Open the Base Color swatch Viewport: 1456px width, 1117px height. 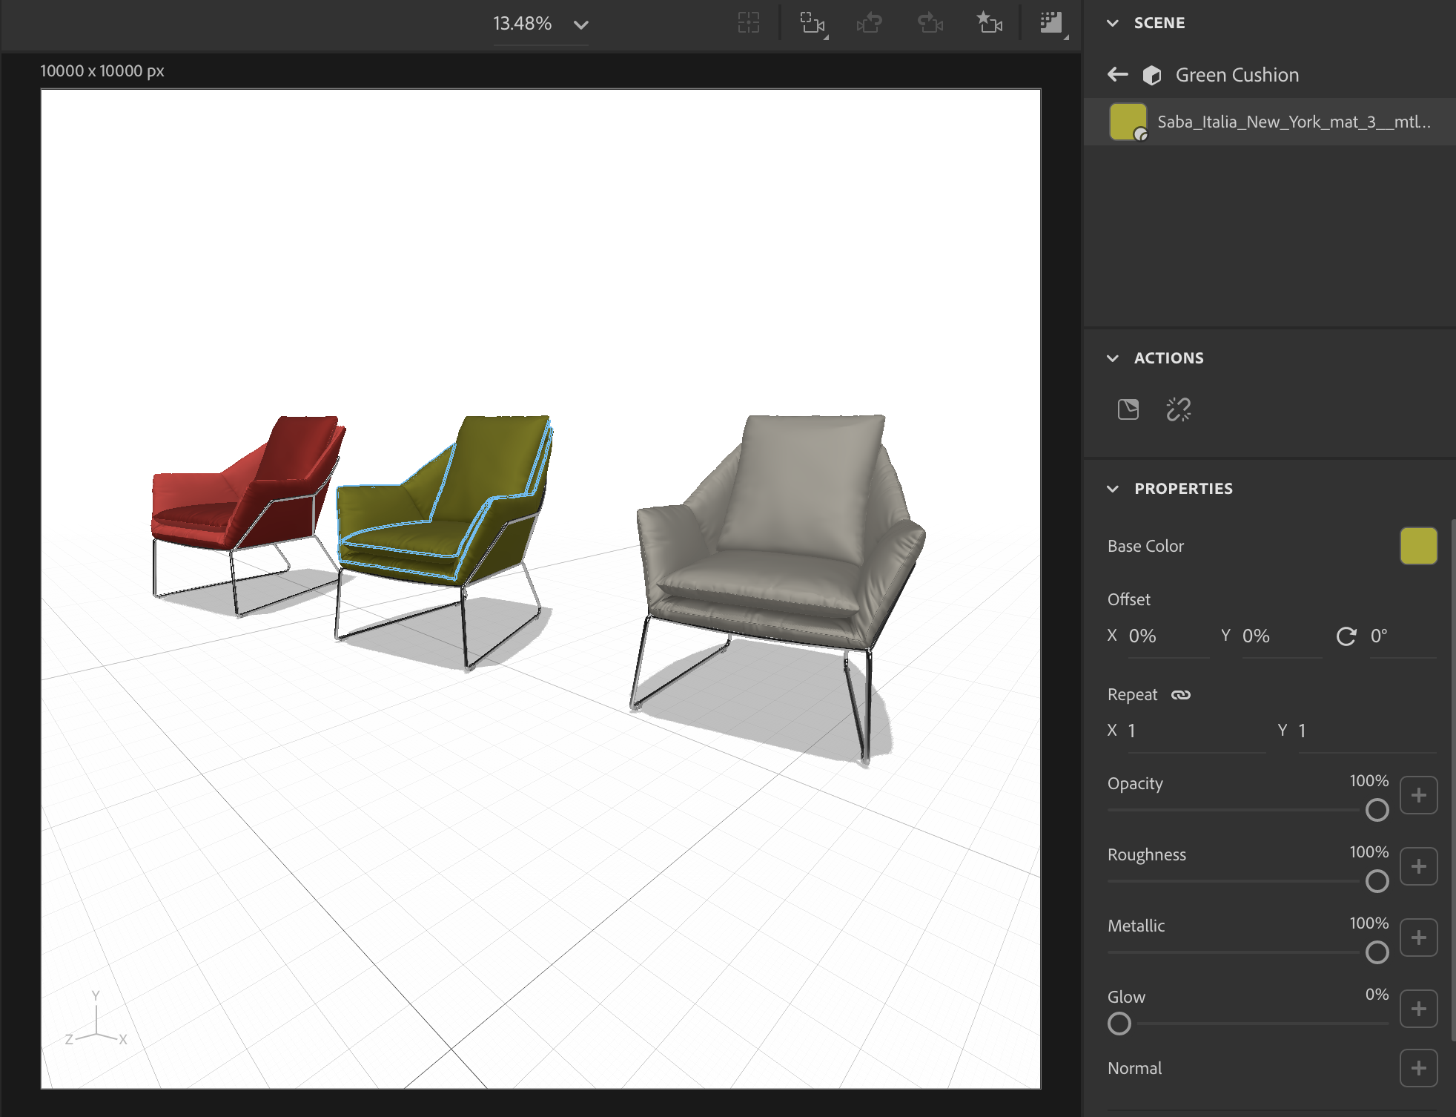(1418, 547)
